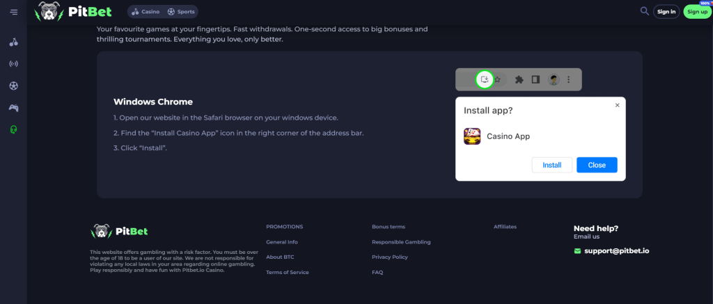
Task: Open the hamburger menu in the sidebar
Action: click(13, 12)
